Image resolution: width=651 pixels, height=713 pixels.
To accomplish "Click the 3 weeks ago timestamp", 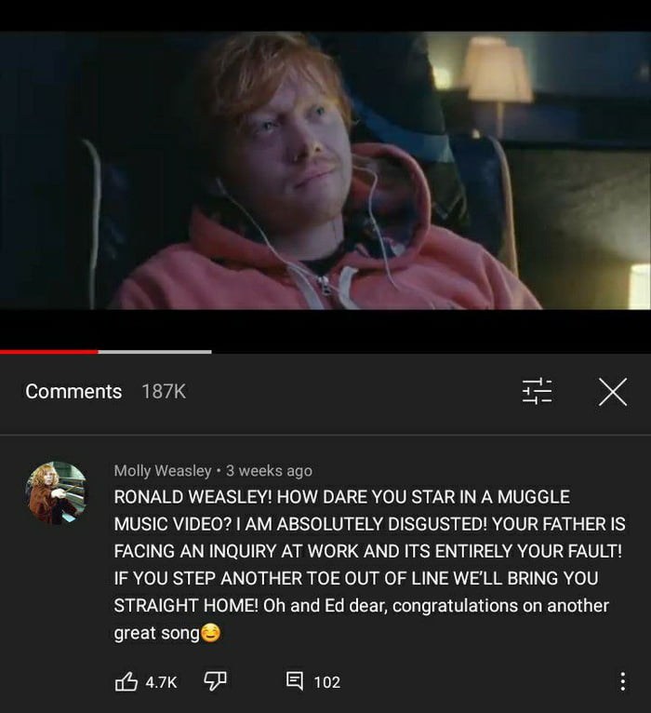I will tap(269, 471).
